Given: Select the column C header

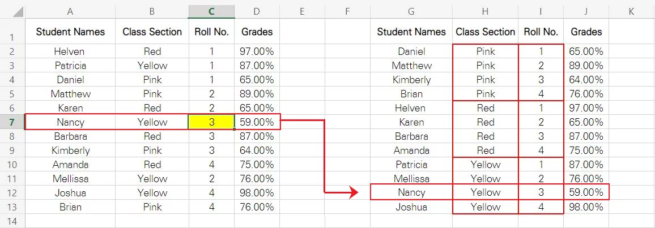Looking at the screenshot, I should pos(211,11).
